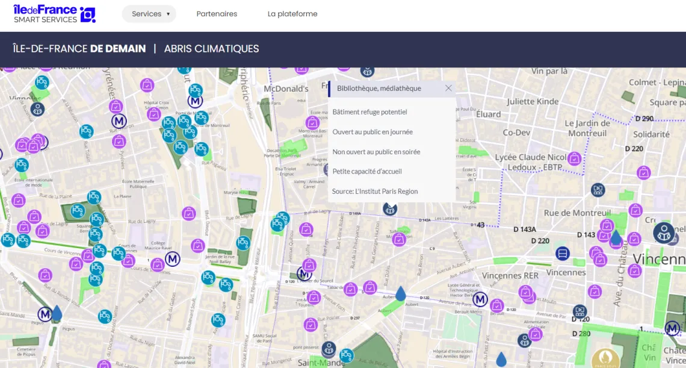Click the water drop marker at Aubert
This screenshot has height=368, width=686.
click(x=400, y=294)
